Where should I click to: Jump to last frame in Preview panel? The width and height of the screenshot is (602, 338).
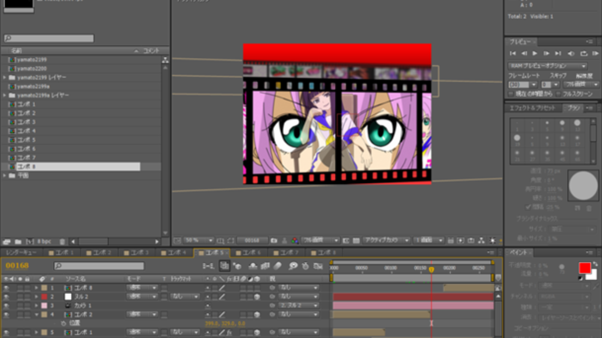(558, 54)
